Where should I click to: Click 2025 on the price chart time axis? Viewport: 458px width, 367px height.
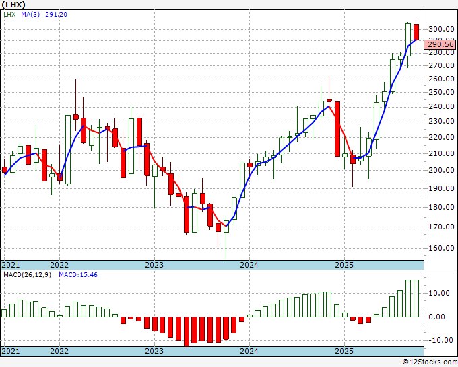[x=344, y=265]
